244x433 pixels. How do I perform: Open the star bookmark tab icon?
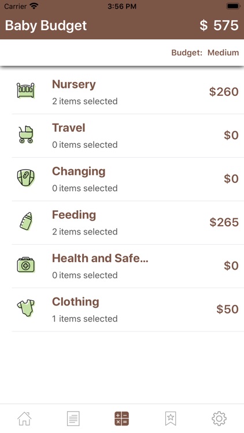tap(171, 419)
